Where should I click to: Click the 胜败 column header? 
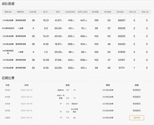(x=68, y=85)
